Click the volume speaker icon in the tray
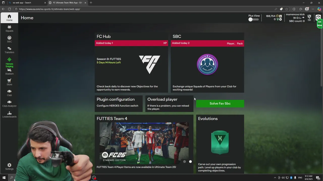 point(283,178)
